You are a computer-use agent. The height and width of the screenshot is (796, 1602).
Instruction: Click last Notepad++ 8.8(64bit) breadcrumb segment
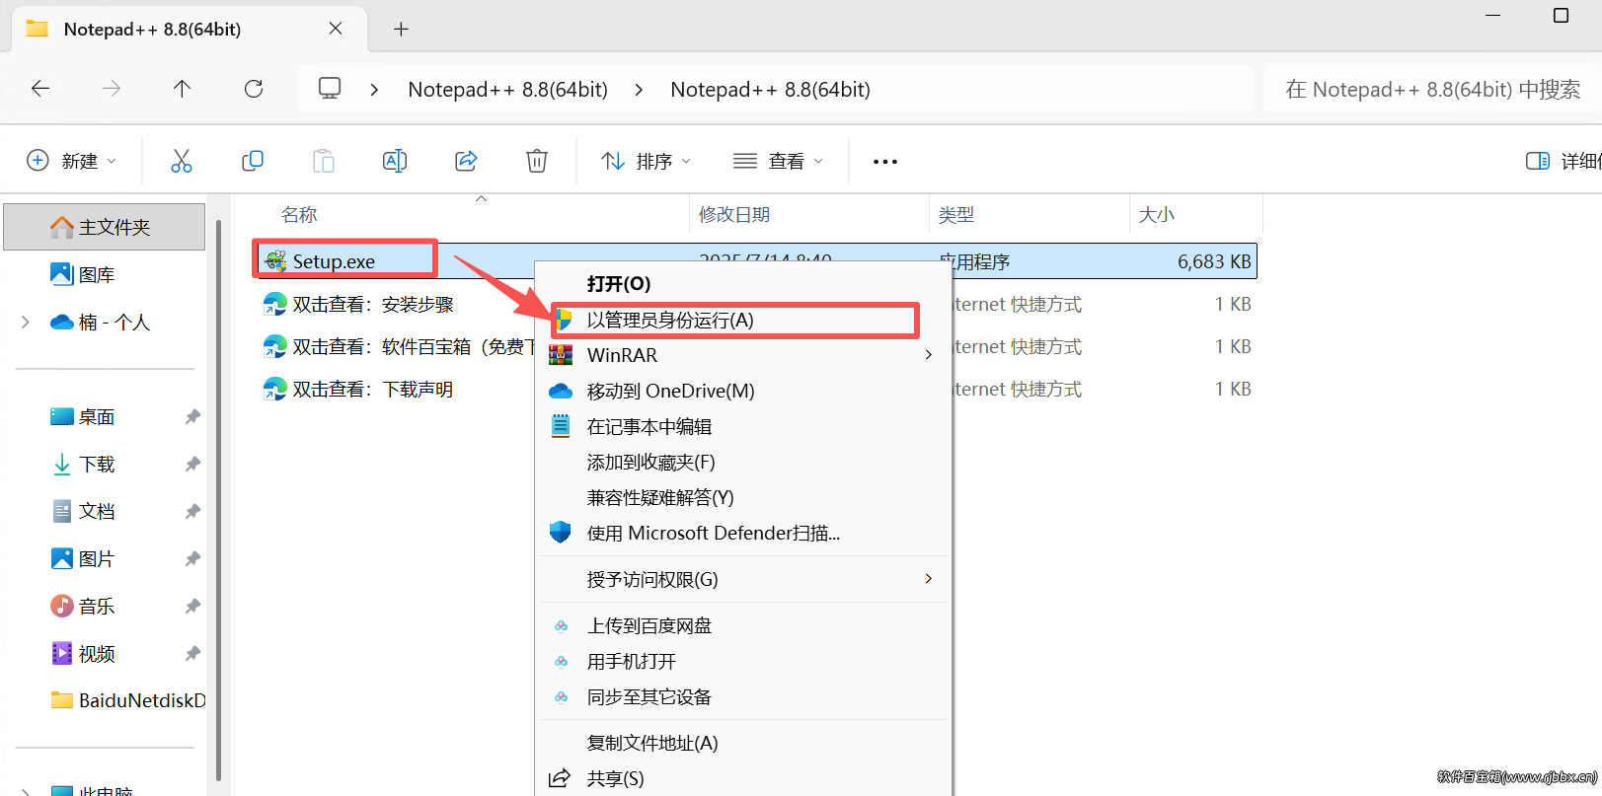[x=770, y=90]
